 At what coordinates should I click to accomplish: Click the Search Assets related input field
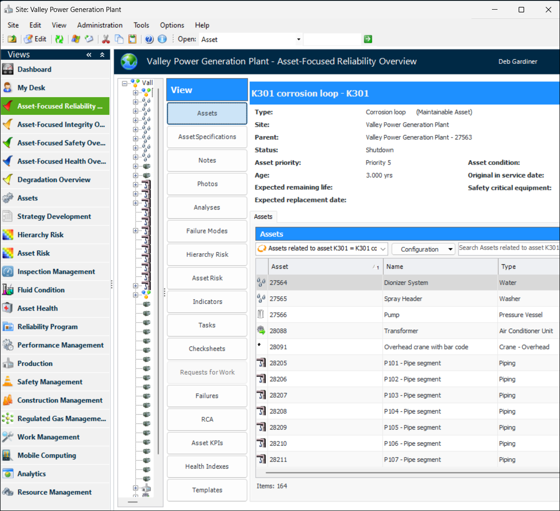click(509, 248)
